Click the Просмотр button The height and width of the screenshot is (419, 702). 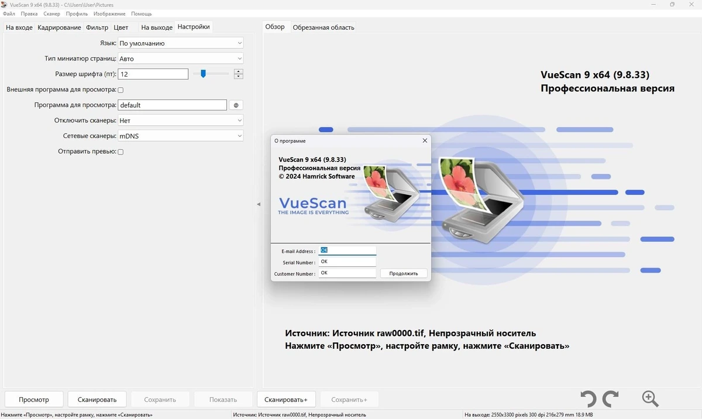click(34, 400)
